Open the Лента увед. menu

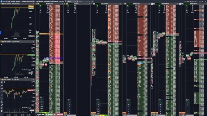pos(40,1)
